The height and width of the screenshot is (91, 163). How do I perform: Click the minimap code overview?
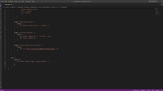(x=158, y=12)
